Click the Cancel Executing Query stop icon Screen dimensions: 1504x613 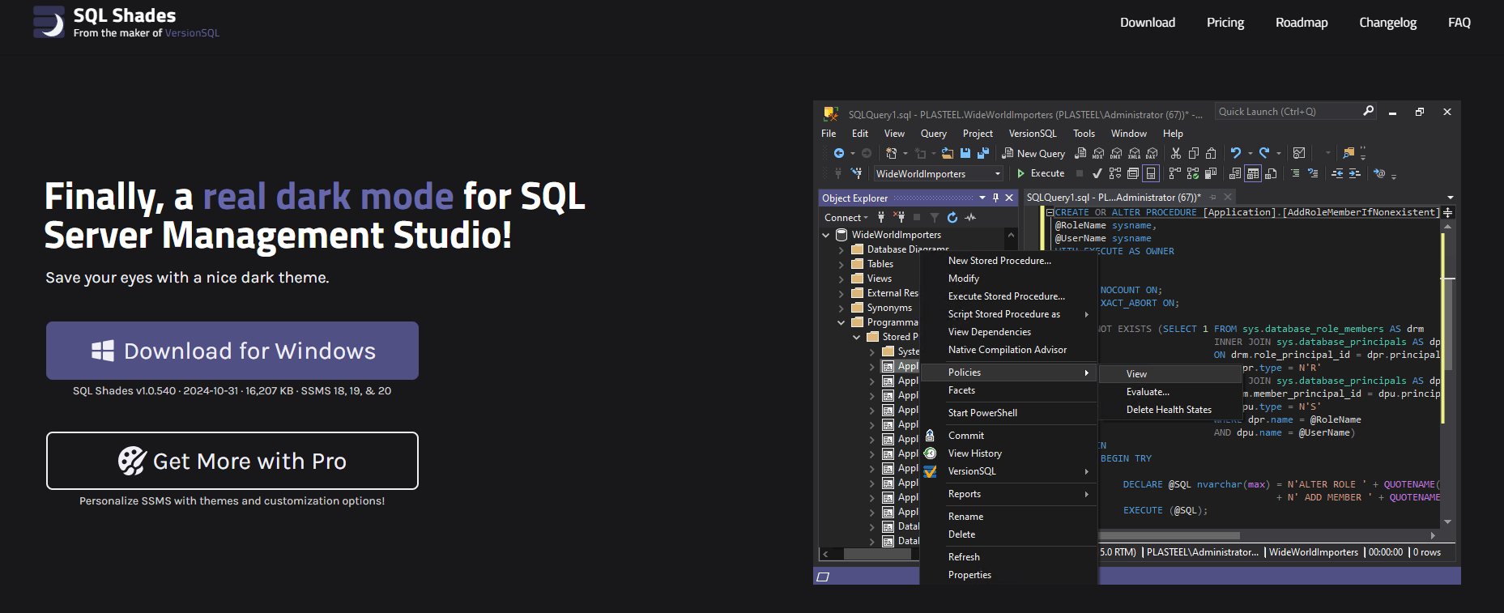(x=1080, y=173)
